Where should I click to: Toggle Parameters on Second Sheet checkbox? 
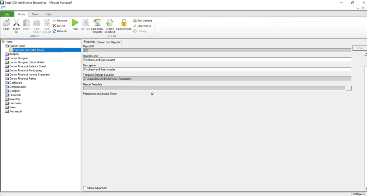tap(153, 94)
